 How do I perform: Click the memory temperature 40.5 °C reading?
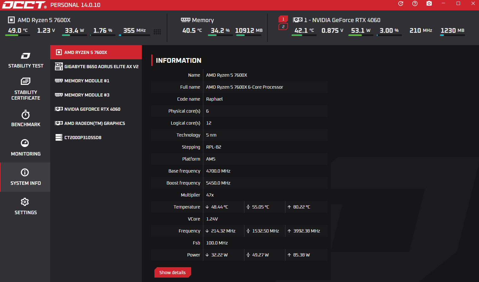pyautogui.click(x=192, y=31)
